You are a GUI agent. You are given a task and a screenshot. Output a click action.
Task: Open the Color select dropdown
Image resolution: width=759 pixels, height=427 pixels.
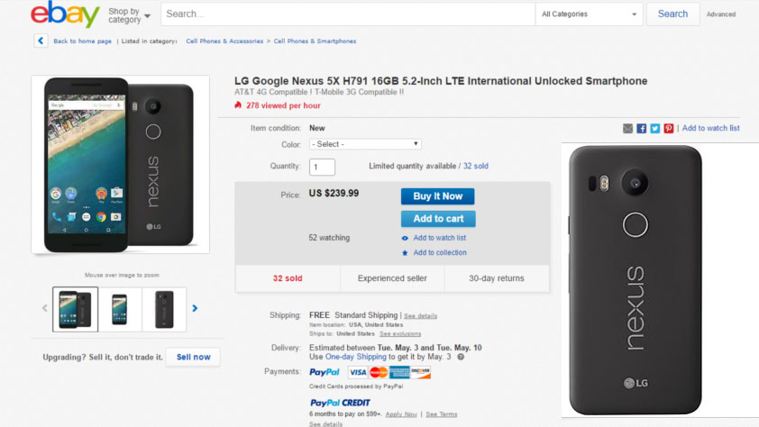click(x=365, y=144)
